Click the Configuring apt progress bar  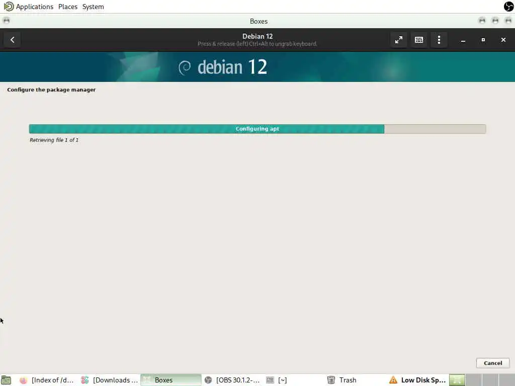[x=257, y=129]
